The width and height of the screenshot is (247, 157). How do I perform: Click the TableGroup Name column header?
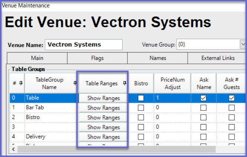(x=51, y=83)
